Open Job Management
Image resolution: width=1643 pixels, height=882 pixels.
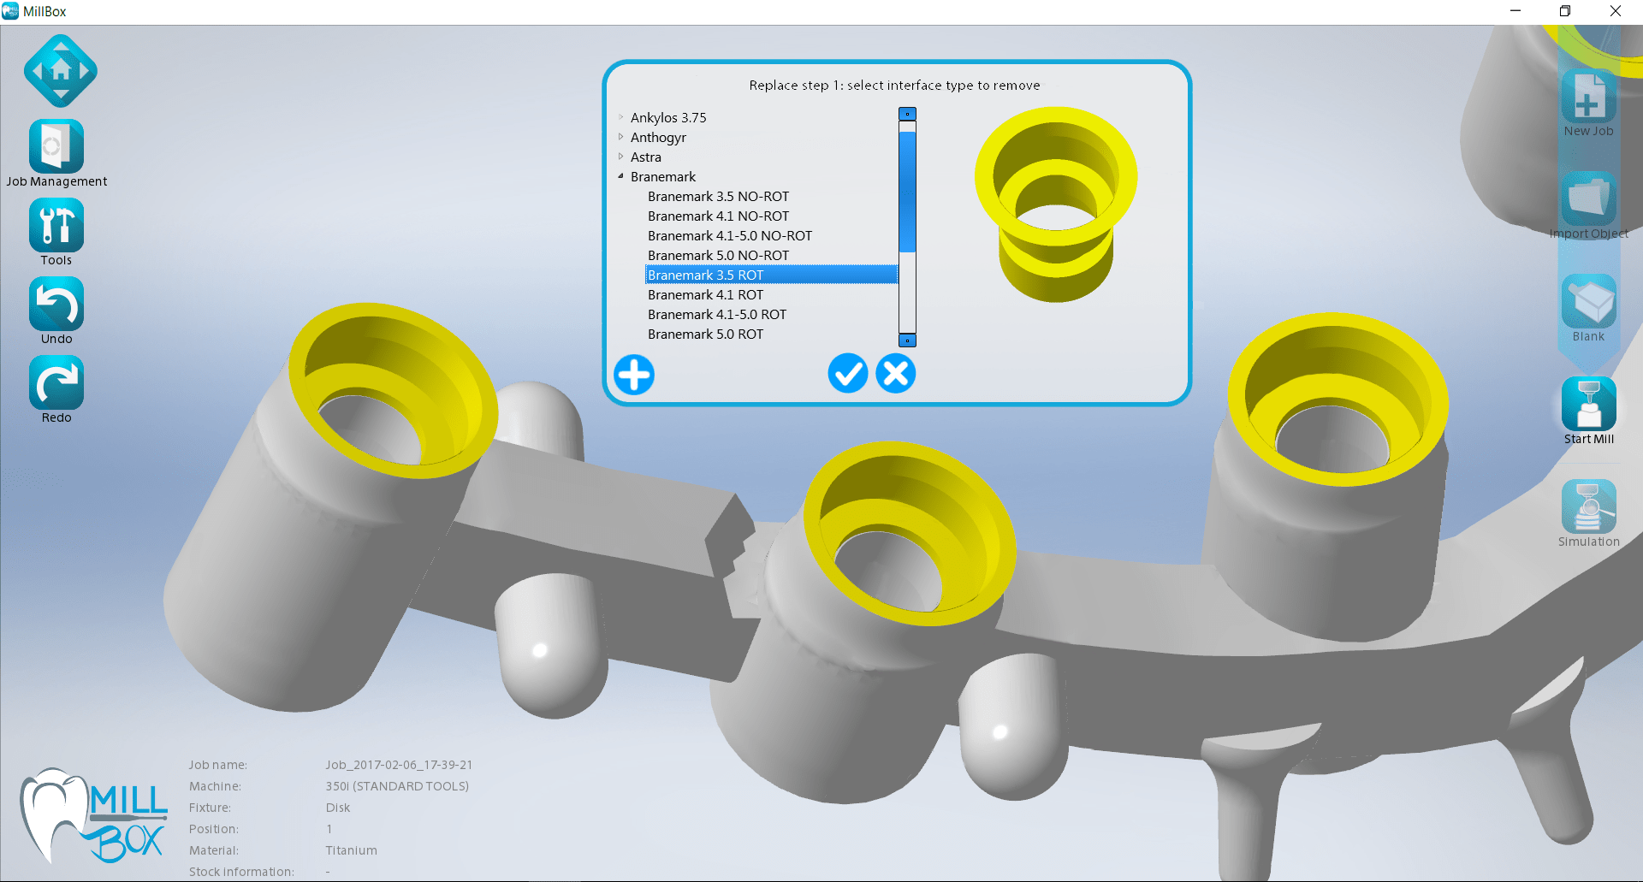pos(56,147)
